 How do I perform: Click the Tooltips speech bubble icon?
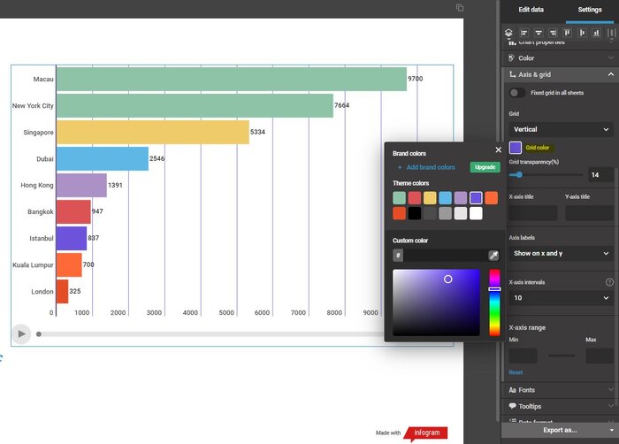[512, 406]
